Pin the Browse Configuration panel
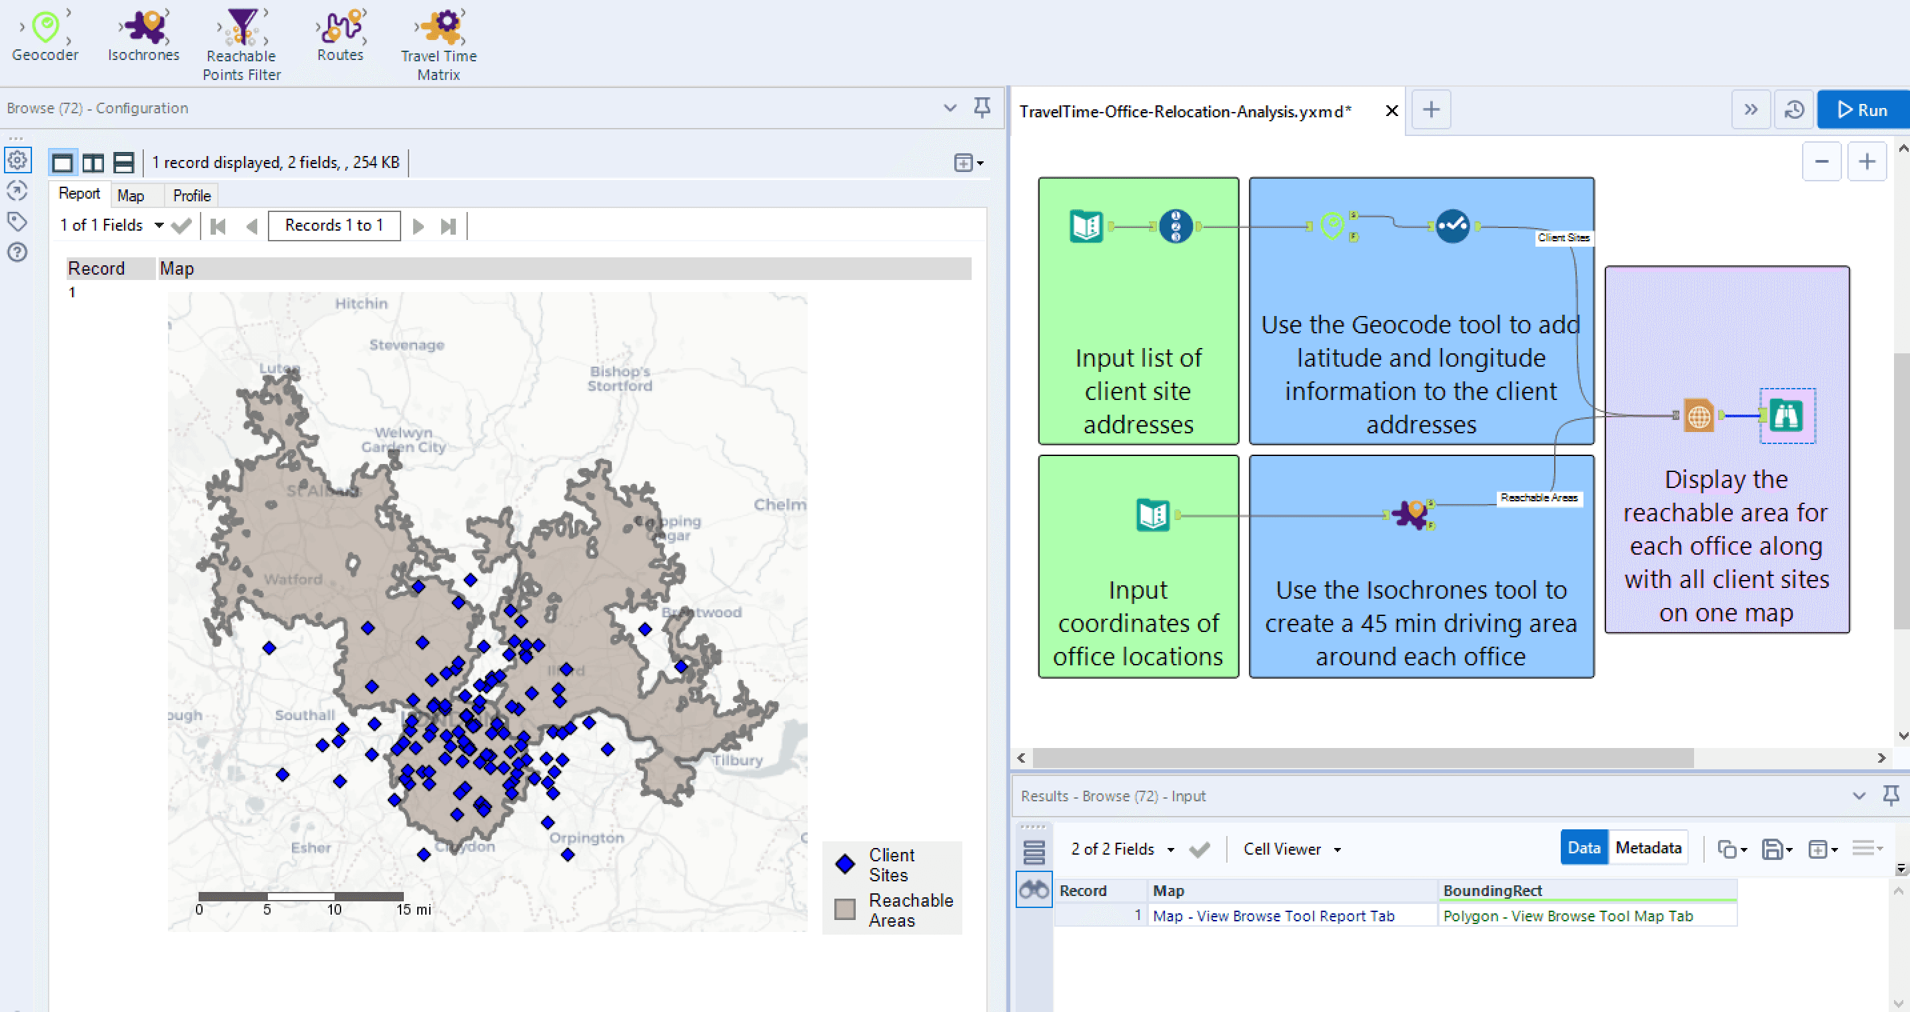 pyautogui.click(x=982, y=107)
